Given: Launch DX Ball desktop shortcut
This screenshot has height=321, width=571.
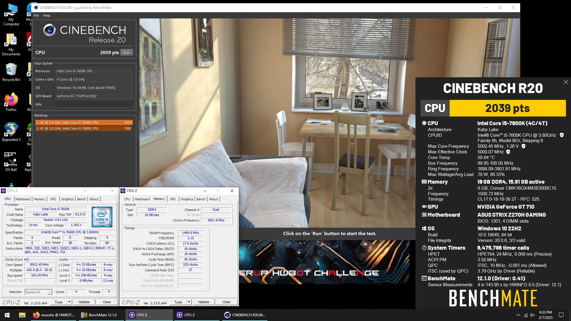Looking at the screenshot, I should 11,162.
